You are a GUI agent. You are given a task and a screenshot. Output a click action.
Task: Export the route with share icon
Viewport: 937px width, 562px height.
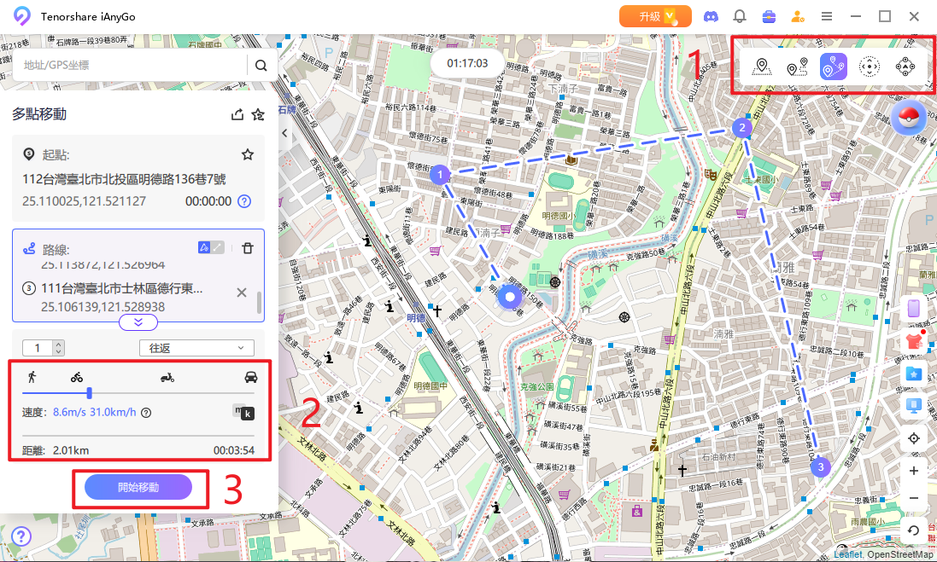[x=237, y=114]
